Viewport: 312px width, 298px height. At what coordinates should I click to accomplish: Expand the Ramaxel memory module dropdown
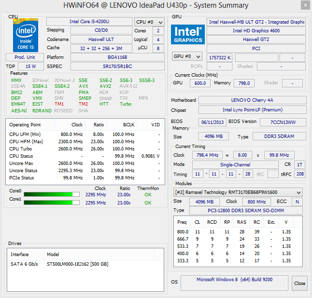pos(238,192)
